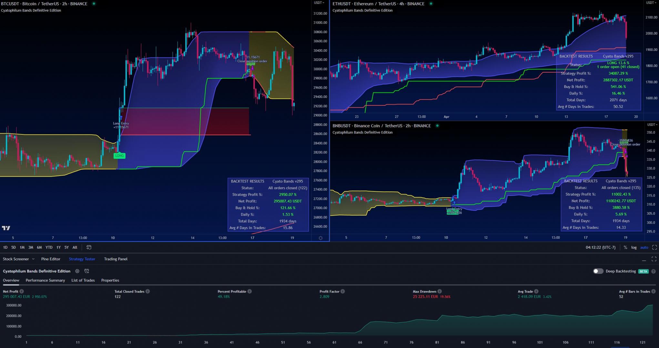Click BTC backtest Net Profit 295007.43 USDT
Screen dimensions: 659x348
(x=288, y=201)
